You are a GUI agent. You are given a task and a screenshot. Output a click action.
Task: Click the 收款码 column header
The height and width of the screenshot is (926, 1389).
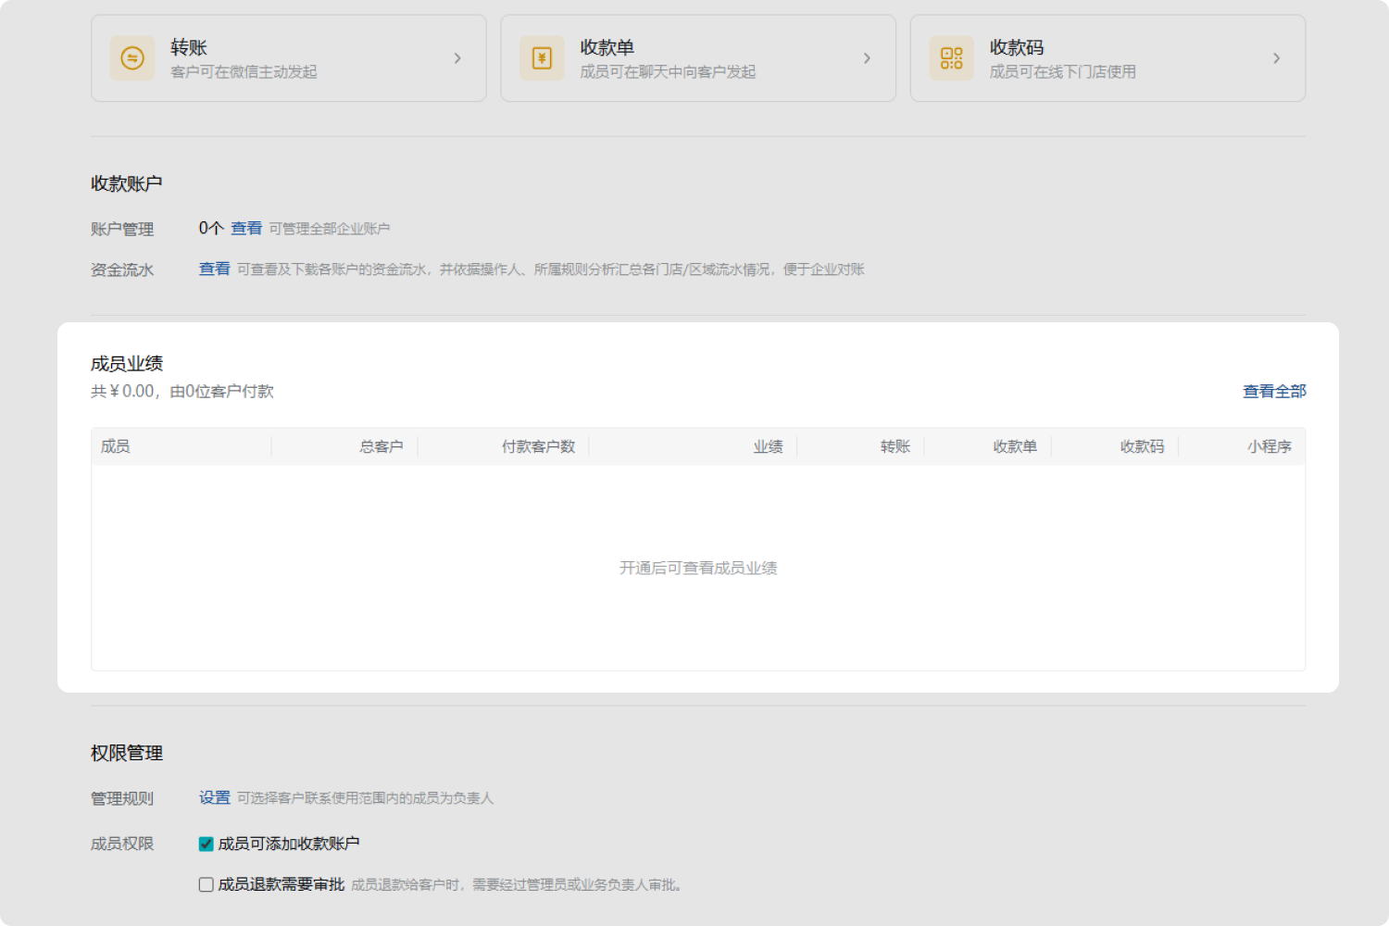pyautogui.click(x=1143, y=446)
